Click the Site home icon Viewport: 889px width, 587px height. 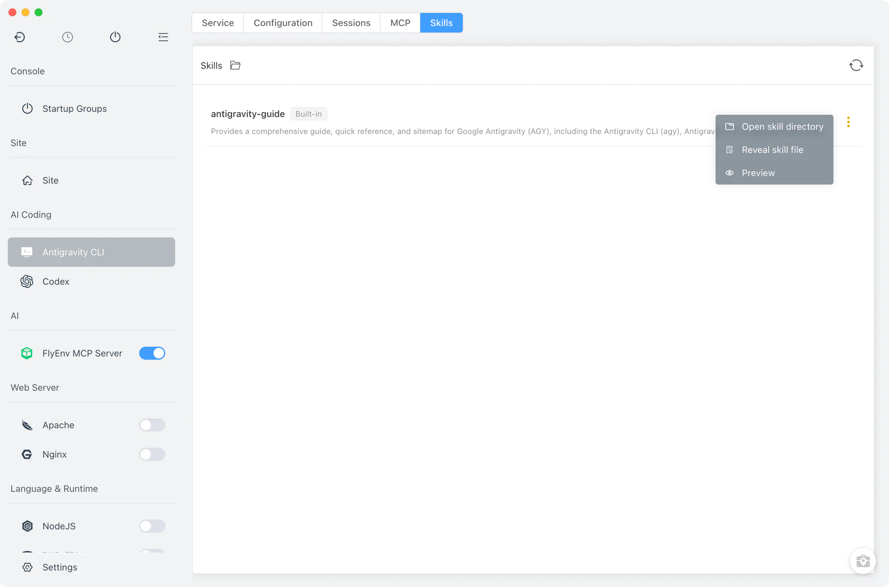click(27, 180)
